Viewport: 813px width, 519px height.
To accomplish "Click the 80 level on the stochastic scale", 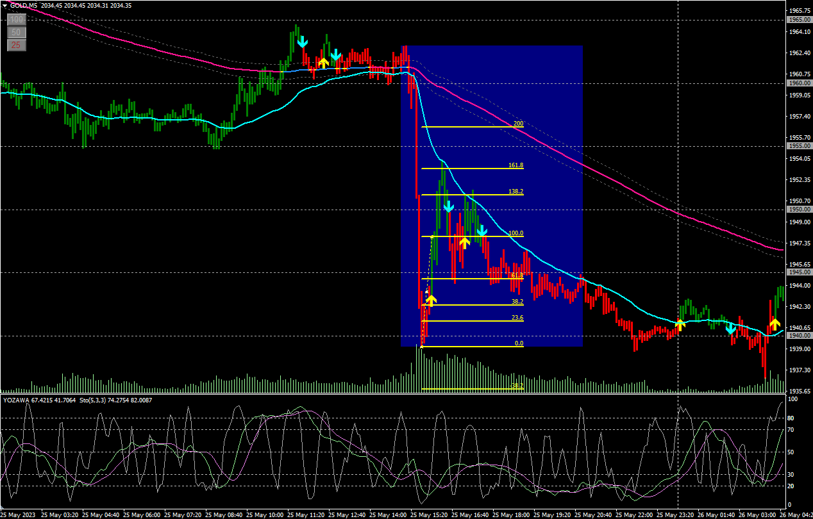I will click(791, 418).
